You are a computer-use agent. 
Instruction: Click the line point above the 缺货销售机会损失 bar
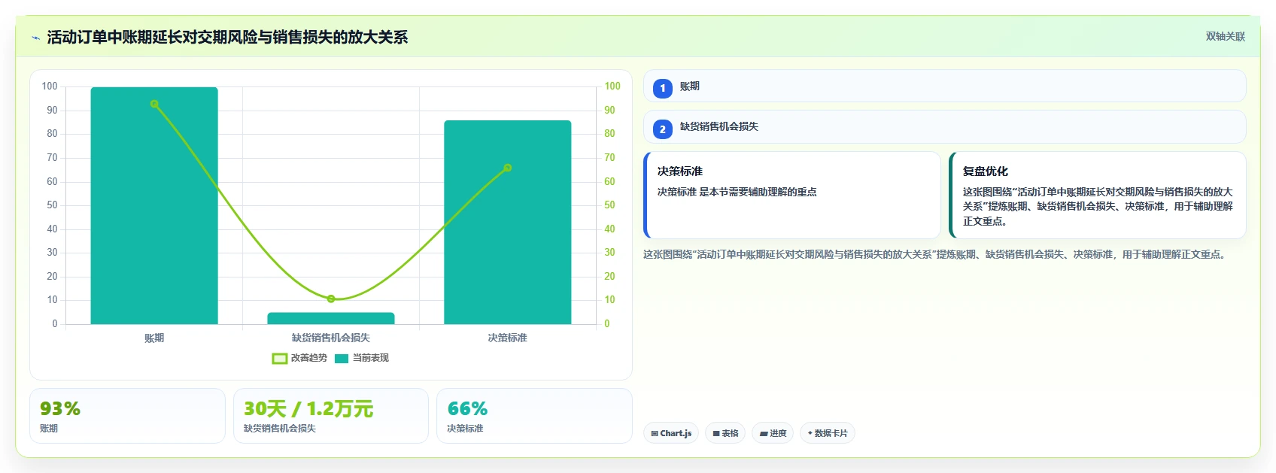click(x=331, y=299)
